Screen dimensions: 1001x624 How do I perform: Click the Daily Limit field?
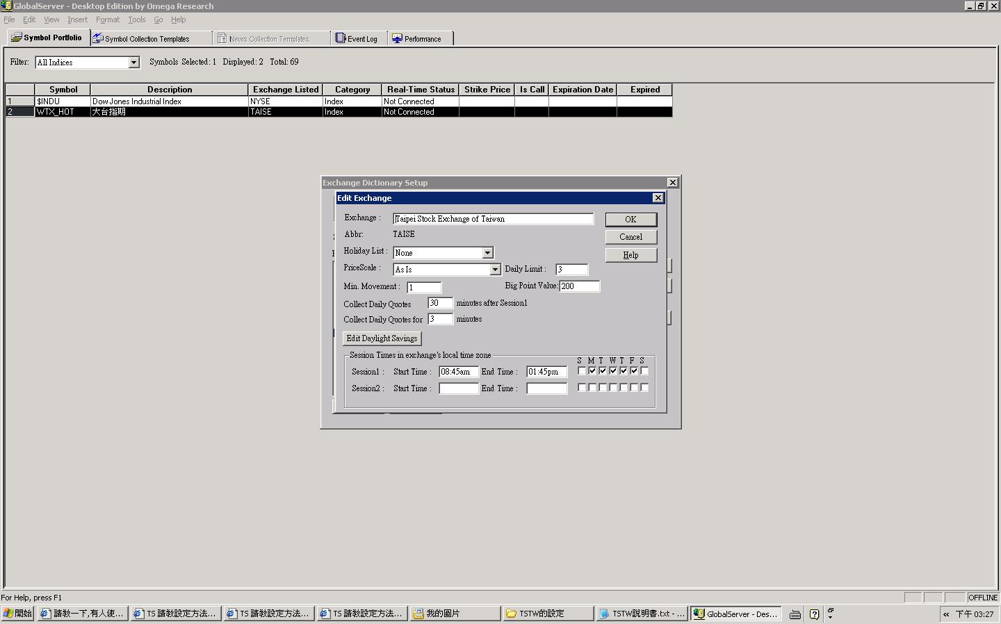tap(571, 270)
